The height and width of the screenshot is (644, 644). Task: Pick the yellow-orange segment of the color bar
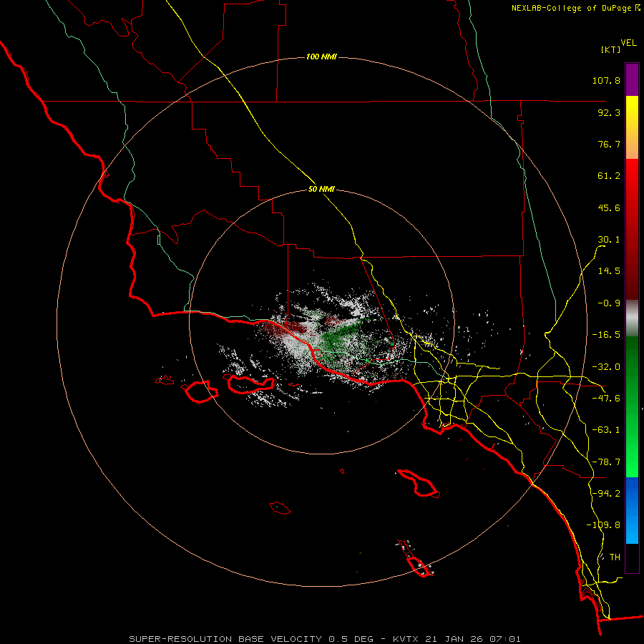pos(632,127)
